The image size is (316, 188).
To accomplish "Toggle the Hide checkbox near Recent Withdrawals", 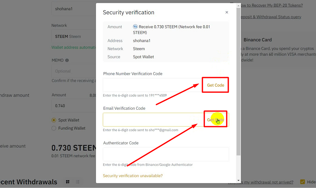I will click(303, 182).
